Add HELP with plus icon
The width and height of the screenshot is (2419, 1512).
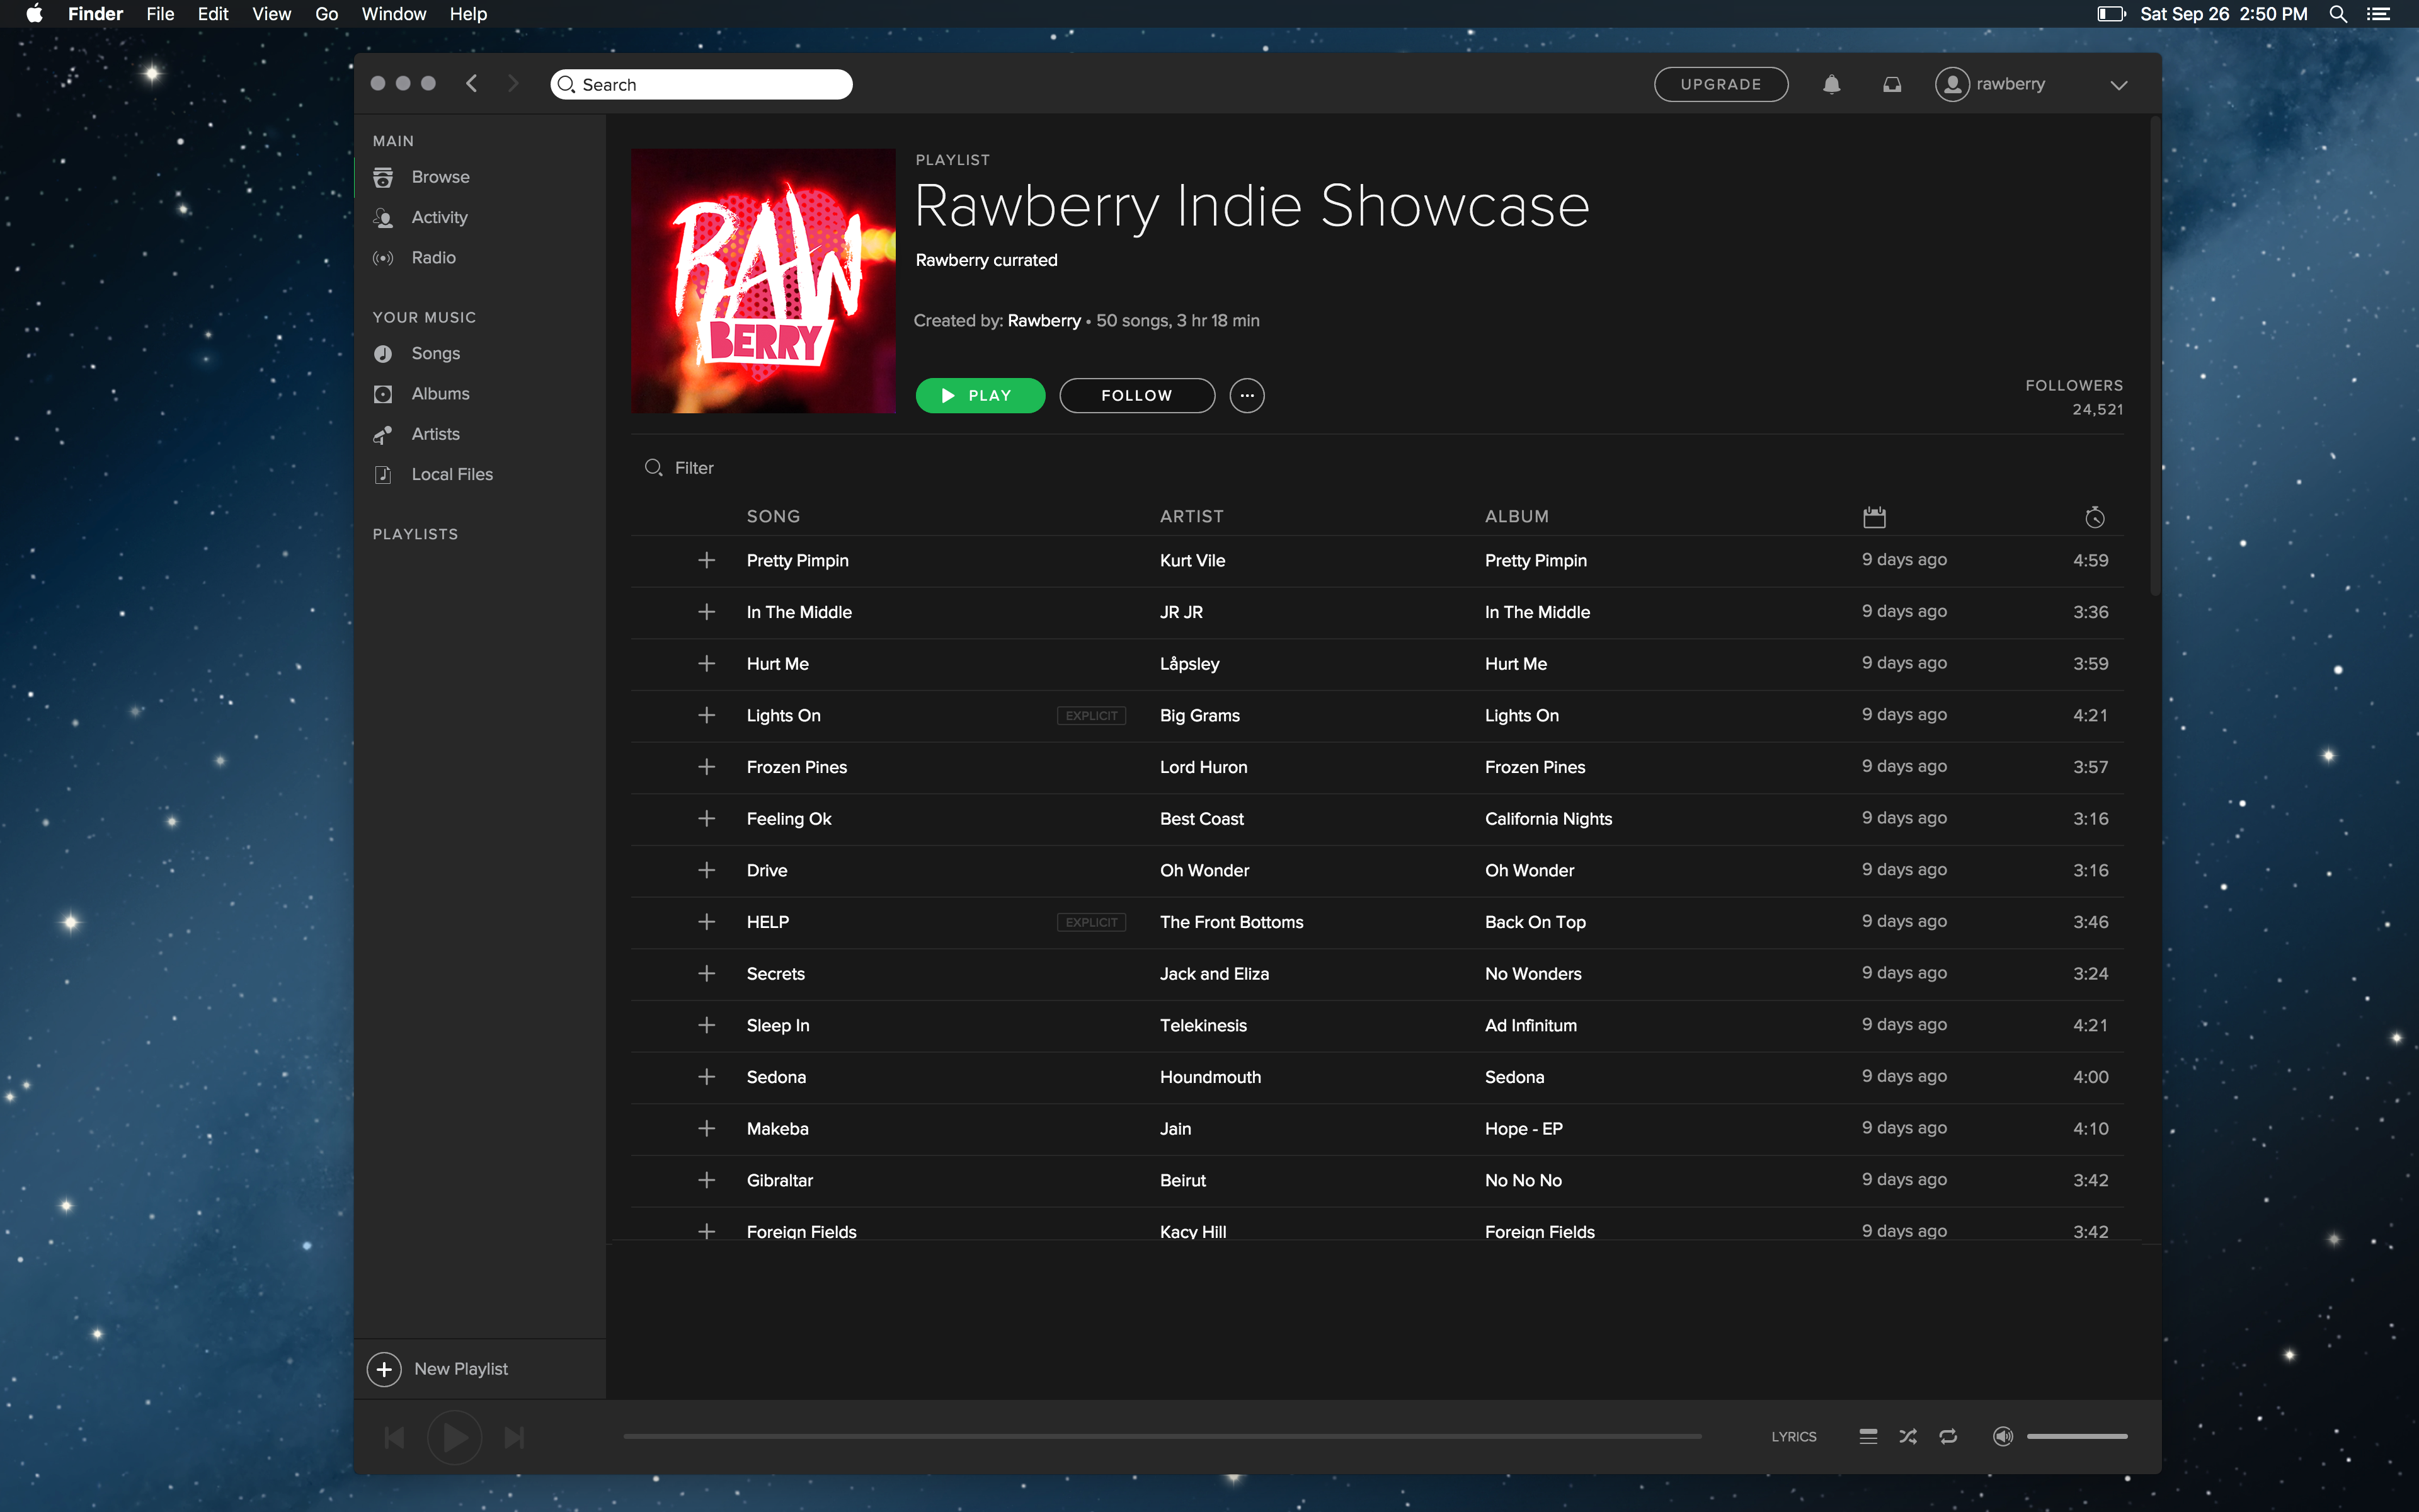point(707,922)
